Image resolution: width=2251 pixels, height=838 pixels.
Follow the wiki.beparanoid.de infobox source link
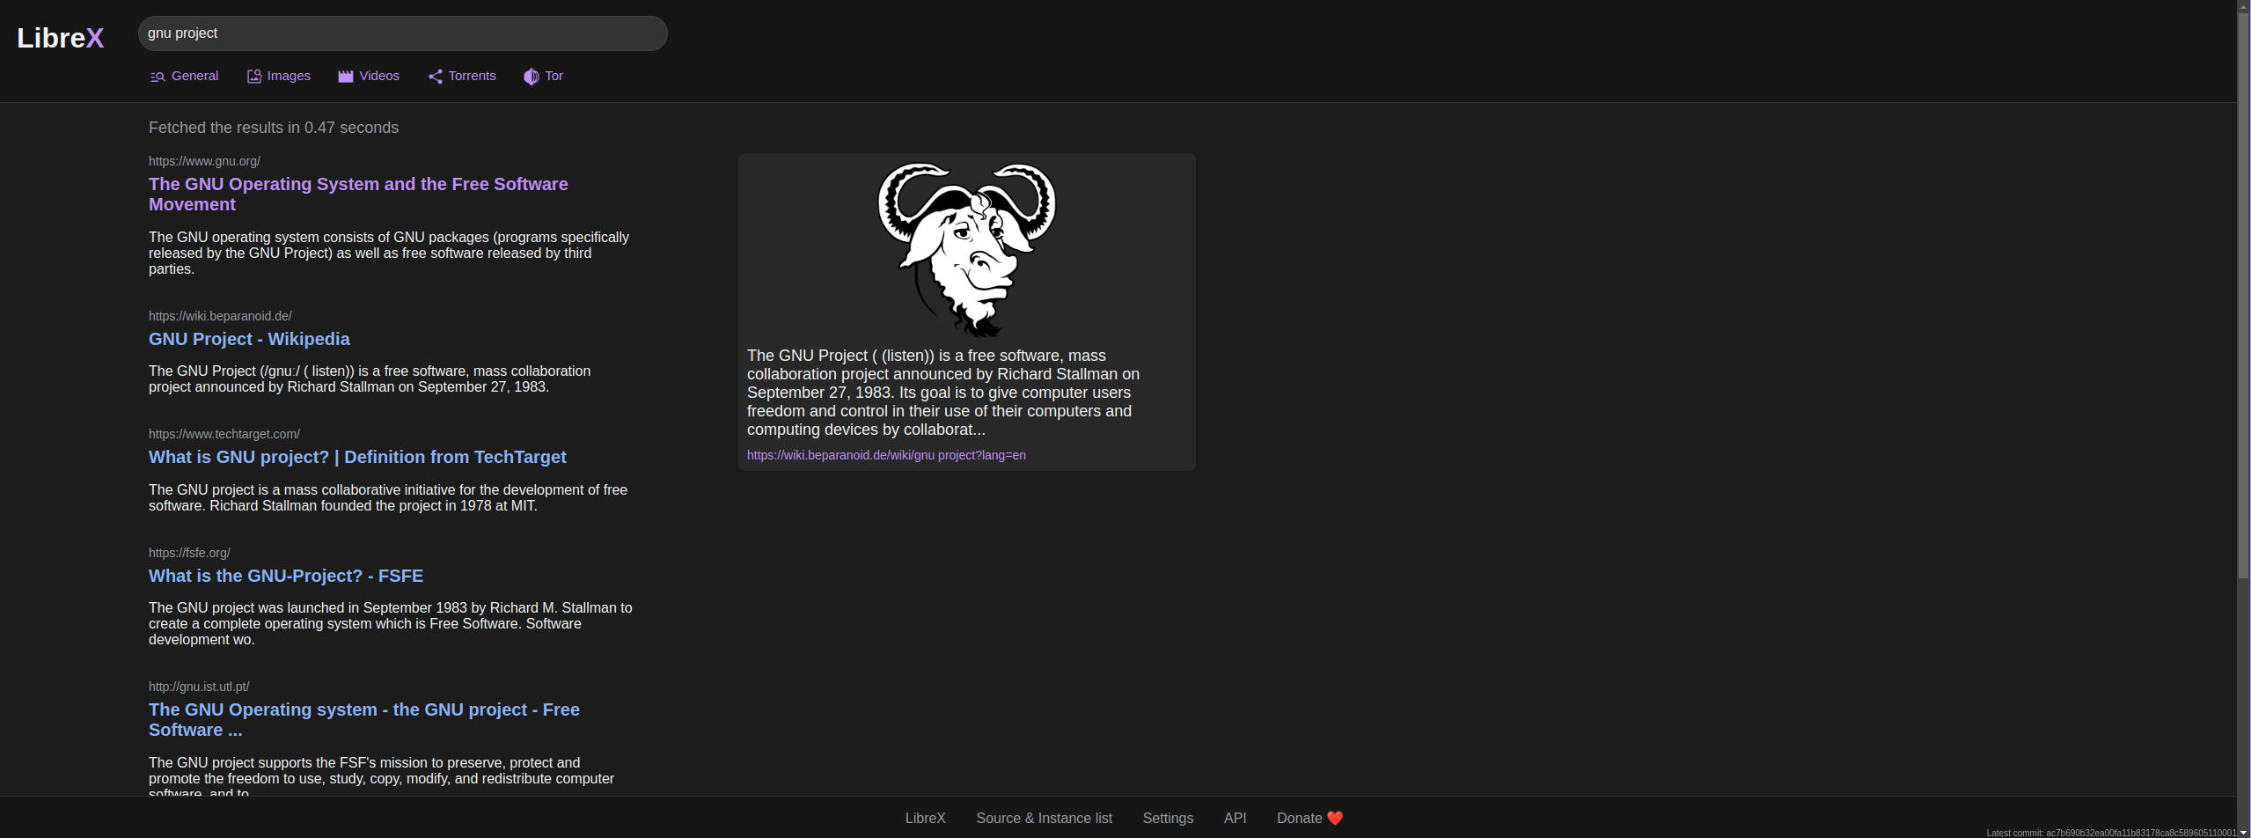point(886,455)
